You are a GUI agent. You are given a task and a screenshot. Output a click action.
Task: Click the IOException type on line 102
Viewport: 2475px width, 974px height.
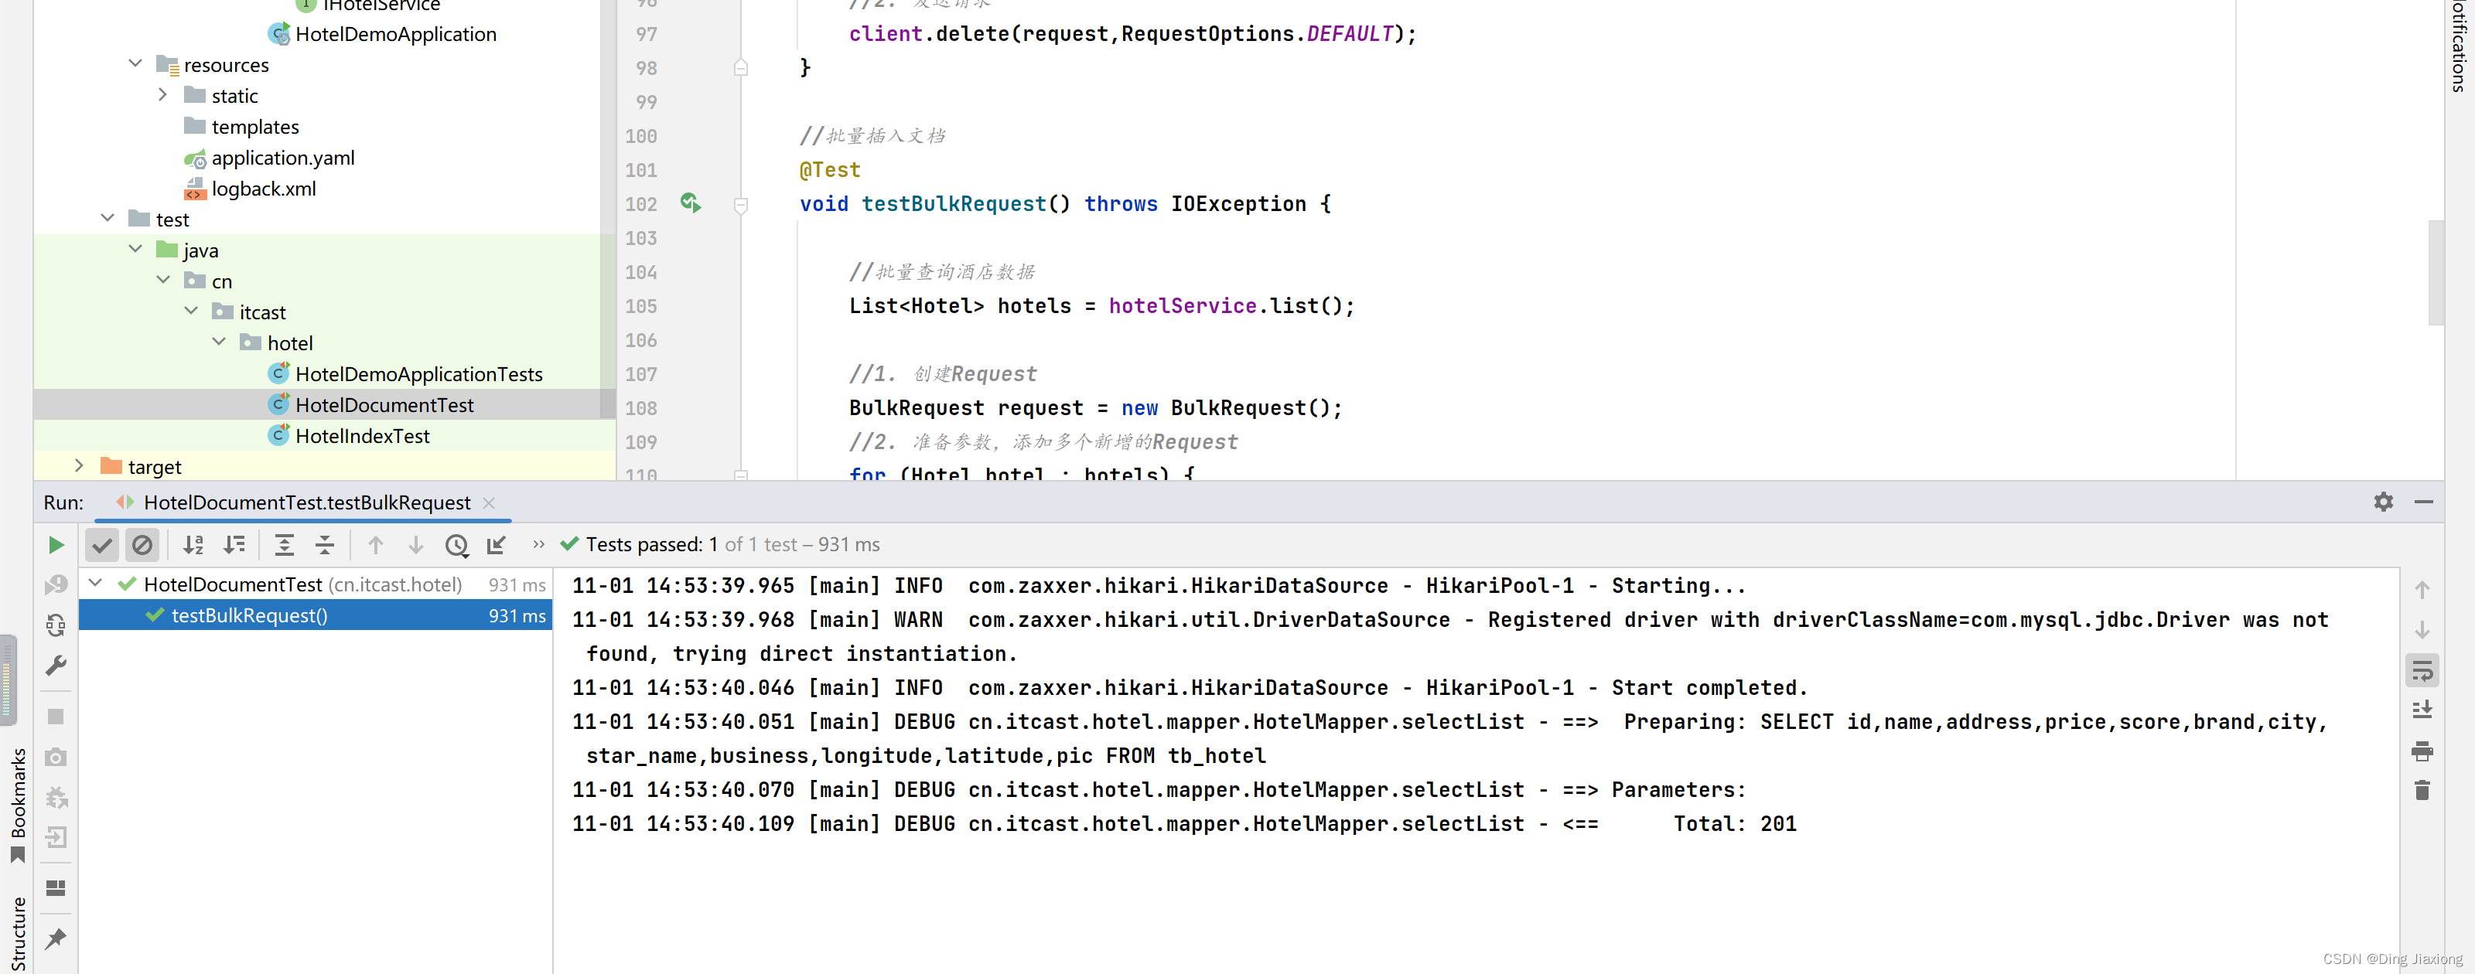pos(1238,203)
